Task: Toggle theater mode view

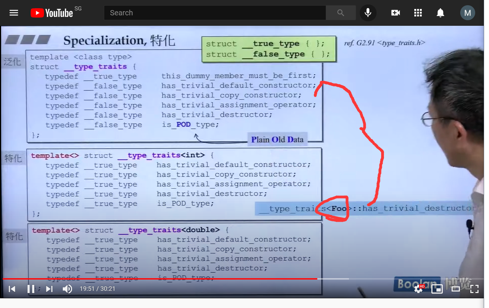Action: tap(456, 289)
